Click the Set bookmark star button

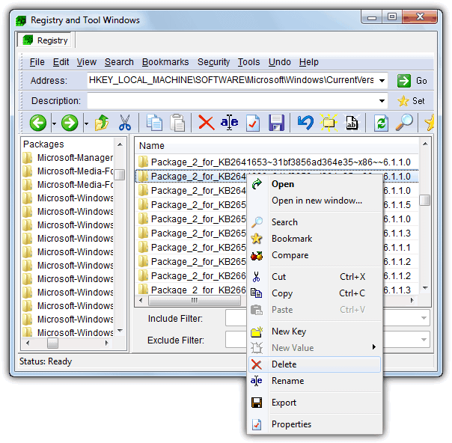click(x=403, y=101)
